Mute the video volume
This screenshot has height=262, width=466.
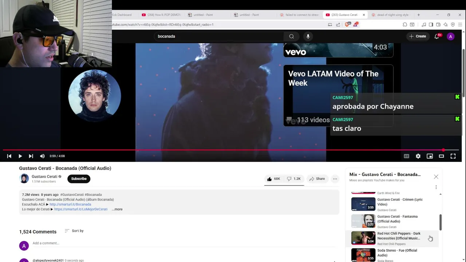coord(42,156)
